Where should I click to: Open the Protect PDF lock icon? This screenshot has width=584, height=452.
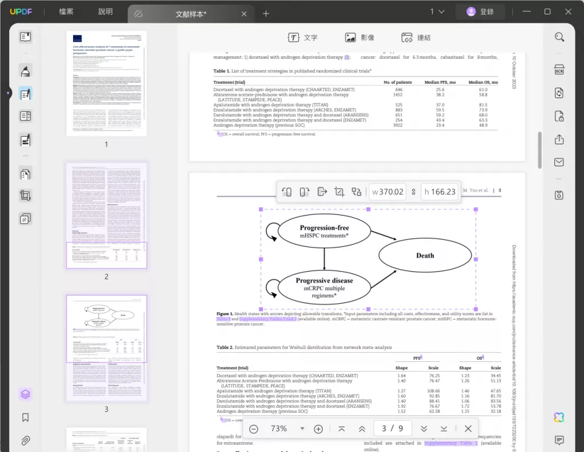click(x=559, y=116)
